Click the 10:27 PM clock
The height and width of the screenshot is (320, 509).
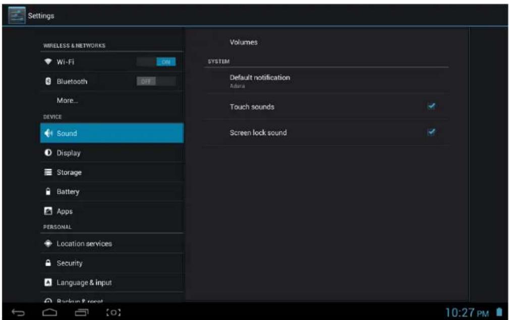[x=467, y=312]
